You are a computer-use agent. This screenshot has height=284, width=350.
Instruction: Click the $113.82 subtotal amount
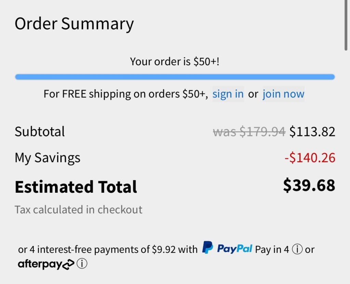[x=312, y=132]
